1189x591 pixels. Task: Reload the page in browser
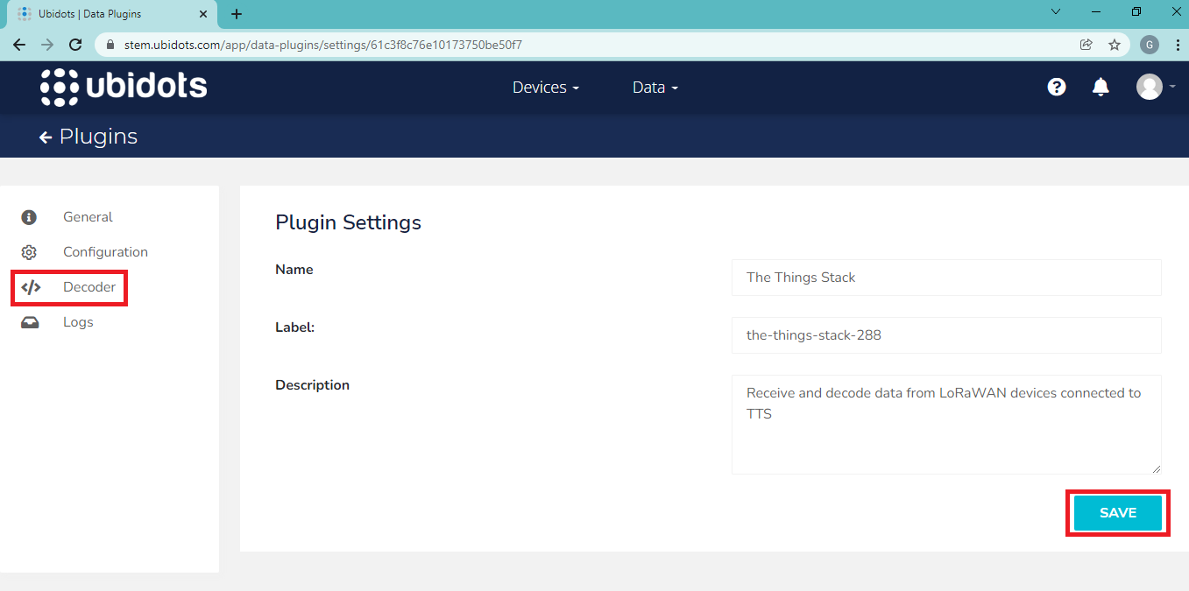coord(75,45)
